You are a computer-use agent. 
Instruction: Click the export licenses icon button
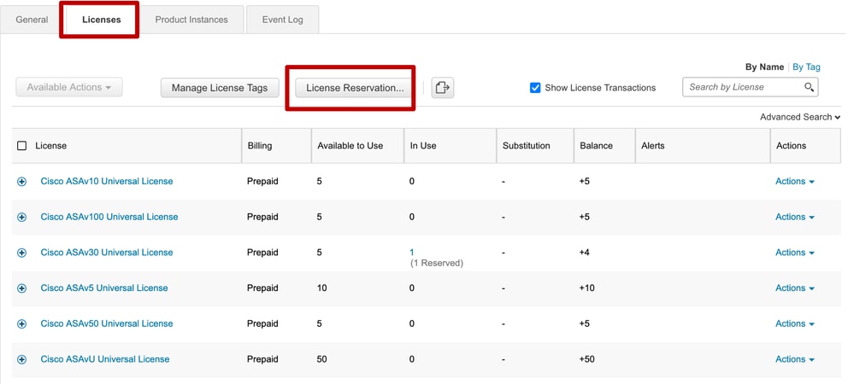[443, 87]
